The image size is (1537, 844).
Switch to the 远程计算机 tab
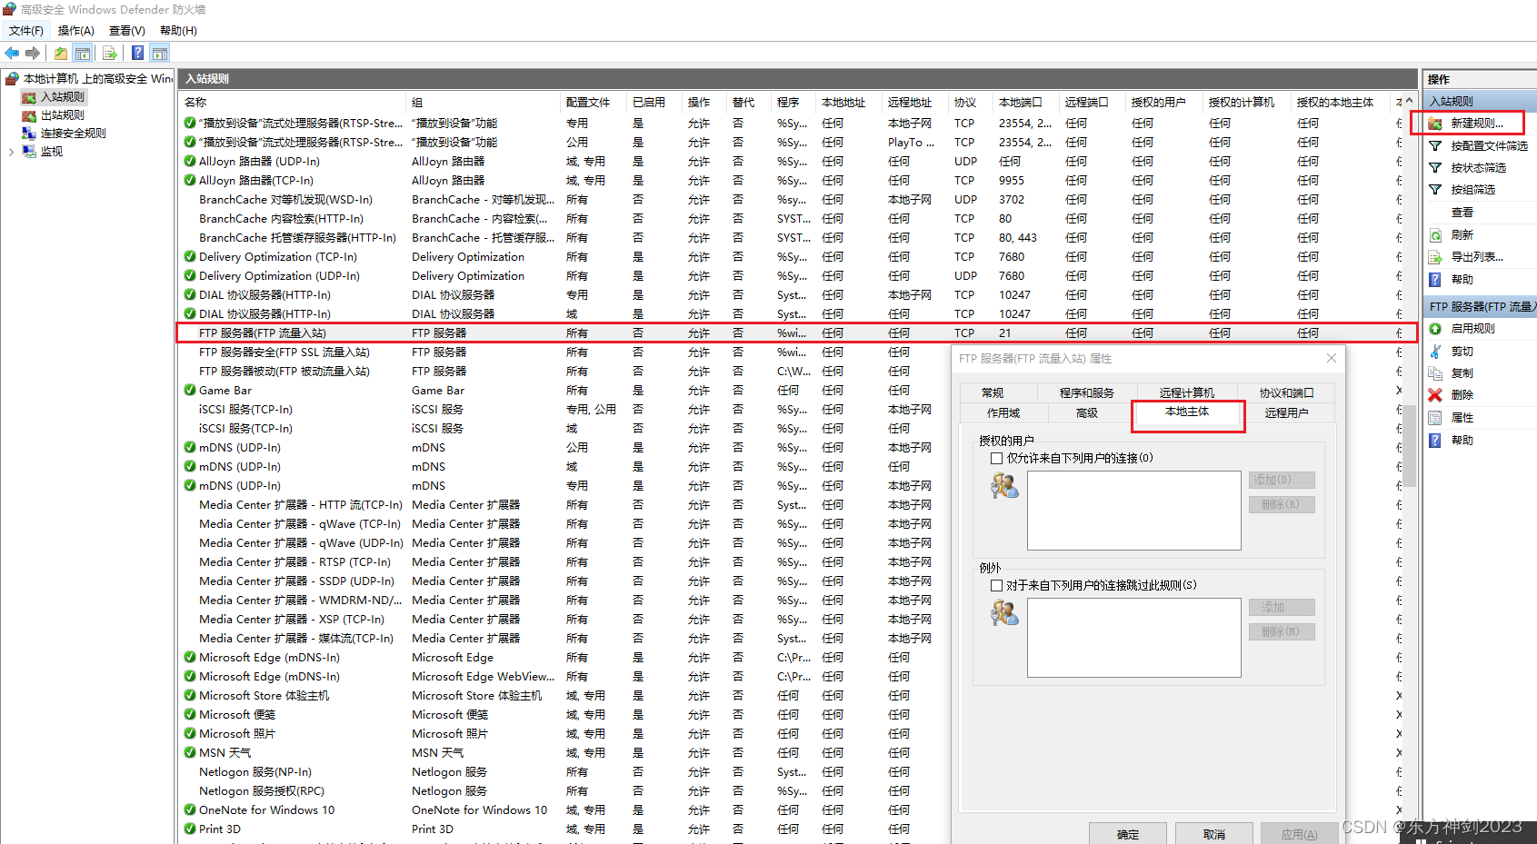coord(1186,393)
